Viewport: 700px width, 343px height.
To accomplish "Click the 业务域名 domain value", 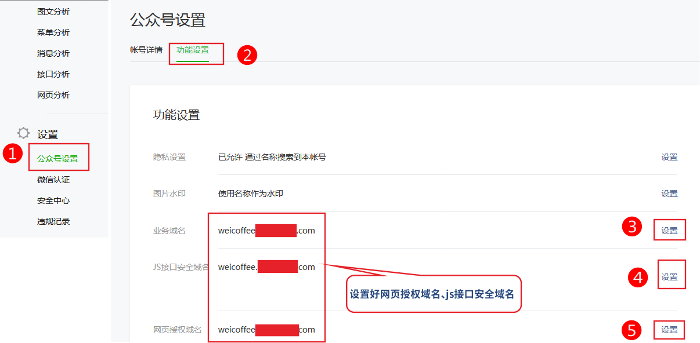I will [x=266, y=231].
